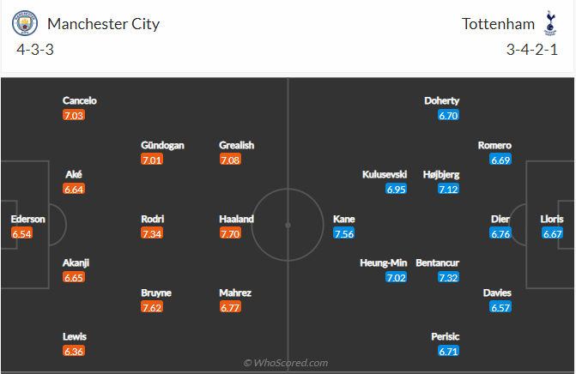Viewport: 576px width, 374px height.
Task: Click Højbjerg's 7.12 rating badge
Action: tap(448, 189)
